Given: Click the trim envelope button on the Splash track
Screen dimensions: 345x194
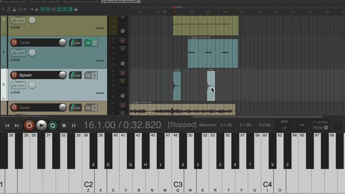Looking at the screenshot, I should [18, 85].
